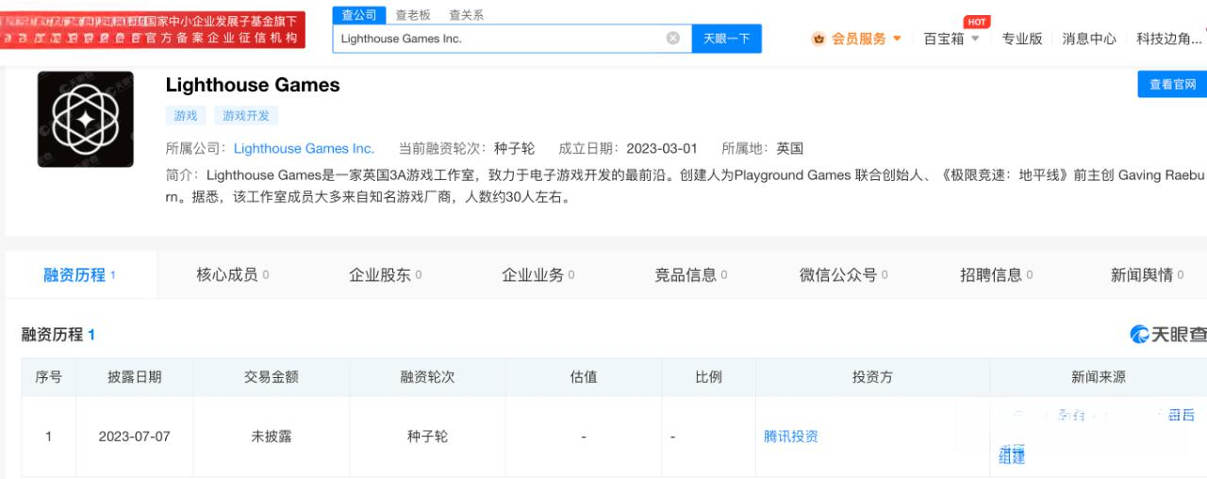This screenshot has height=479, width=1207.
Task: Click the 未披露 transaction amount cell
Action: tap(272, 437)
